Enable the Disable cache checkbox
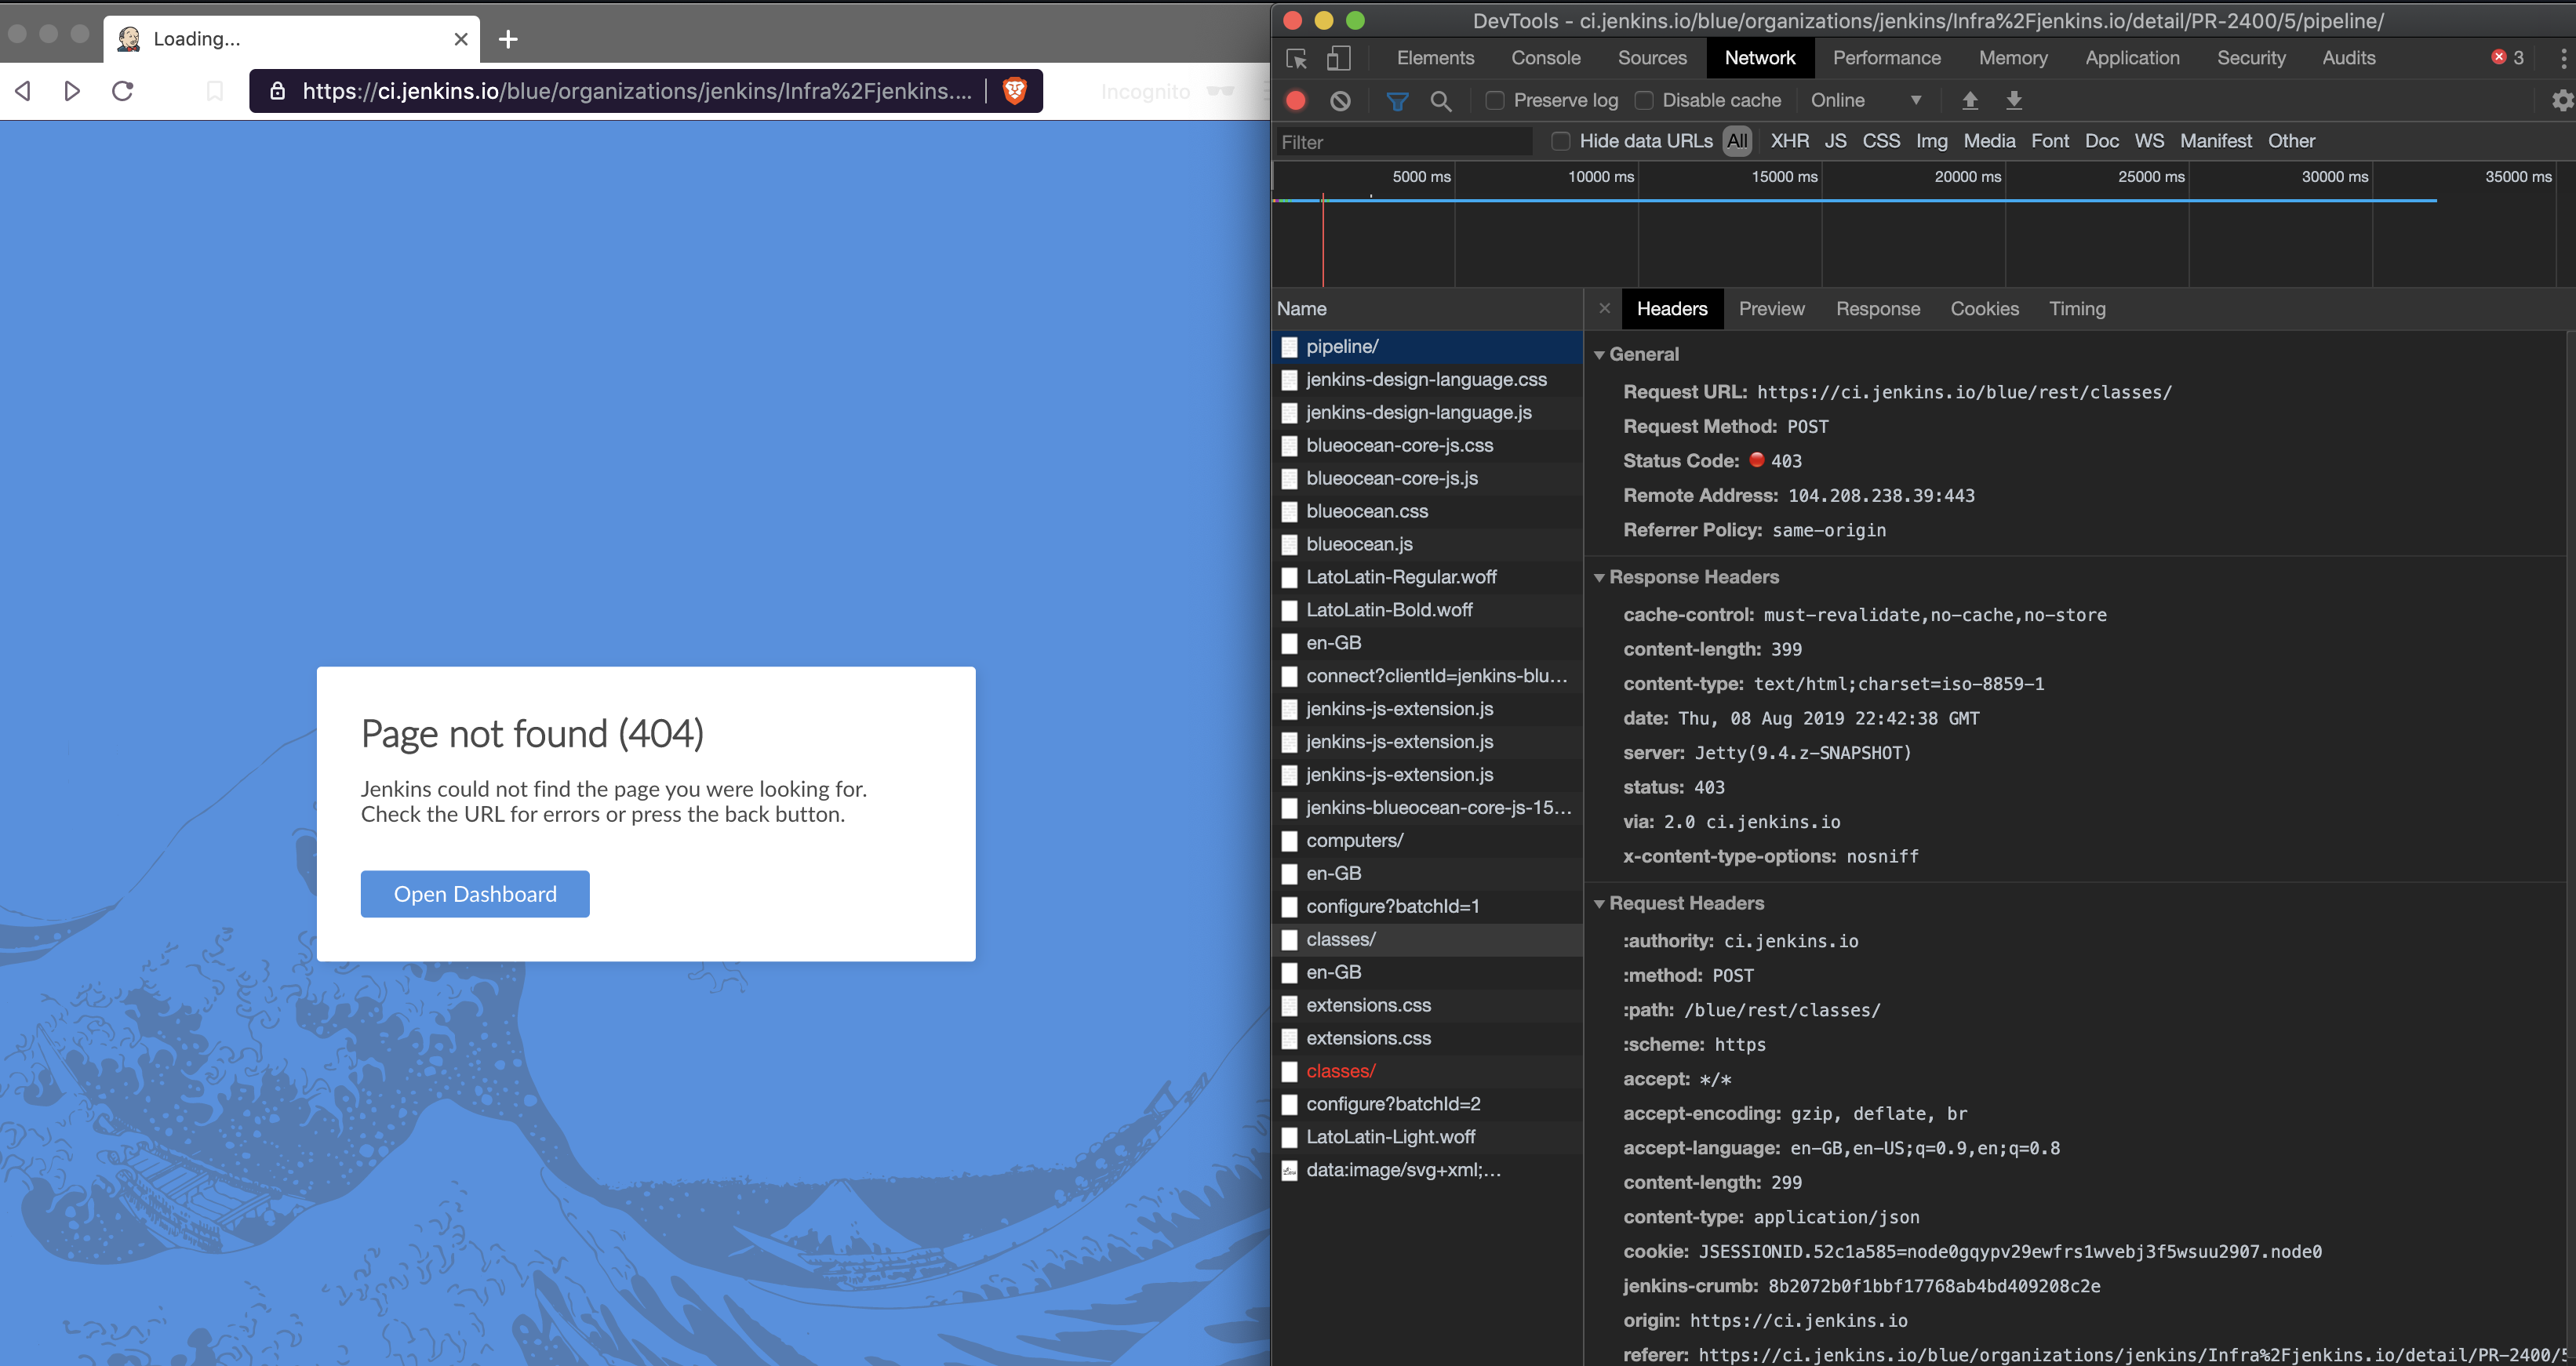This screenshot has width=2576, height=1366. [x=1643, y=100]
